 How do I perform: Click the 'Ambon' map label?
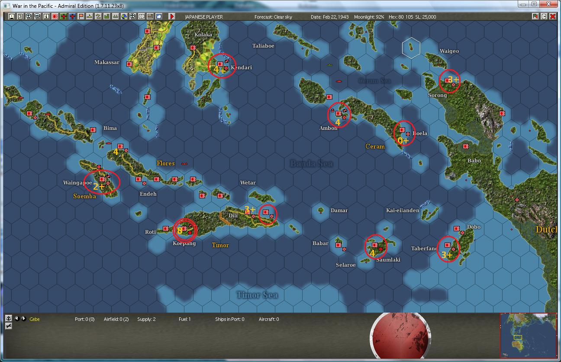[x=328, y=128]
